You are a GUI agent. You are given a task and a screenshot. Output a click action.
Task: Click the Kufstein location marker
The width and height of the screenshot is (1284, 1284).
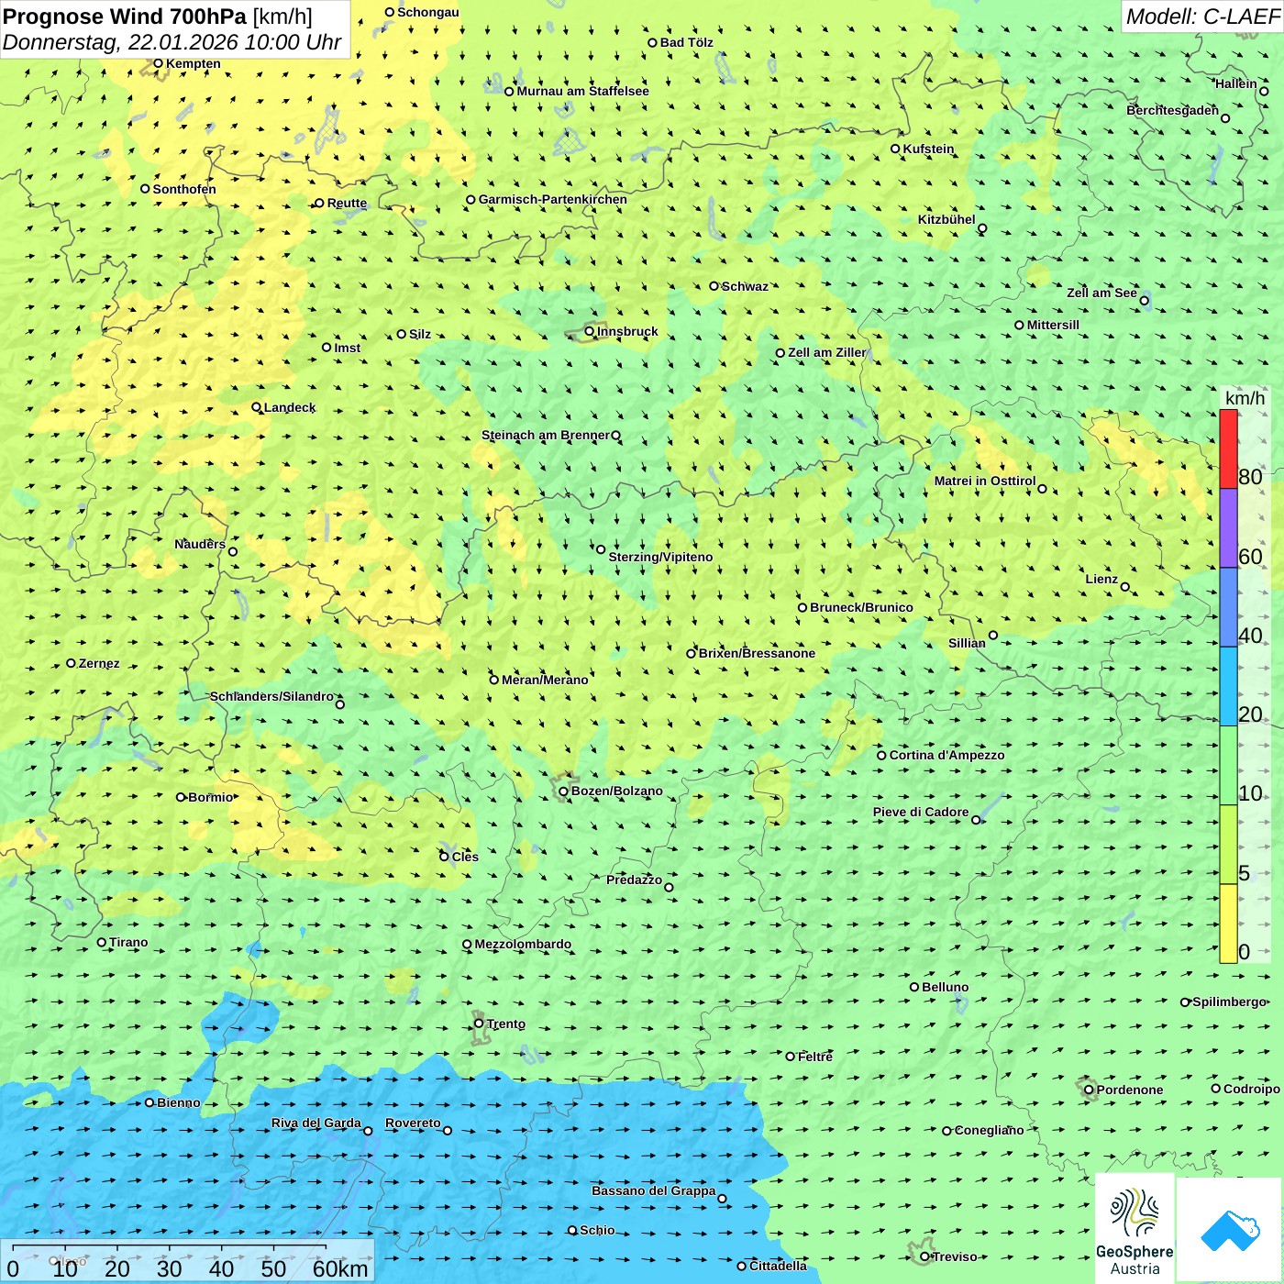click(895, 149)
